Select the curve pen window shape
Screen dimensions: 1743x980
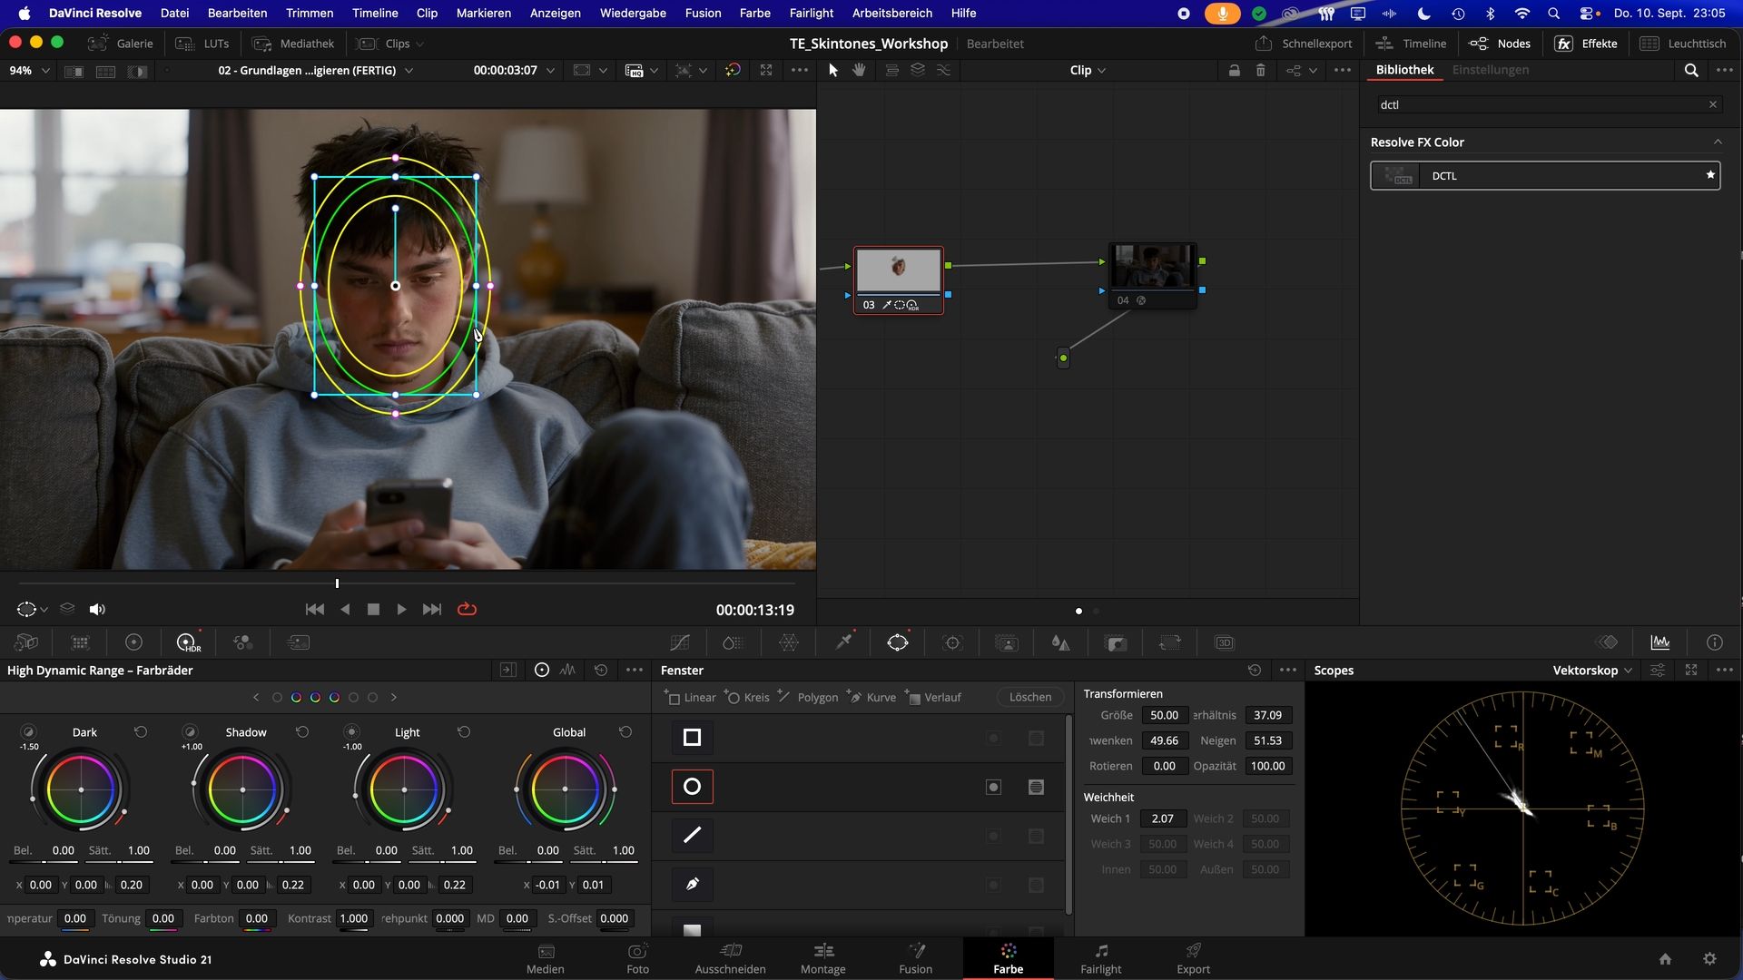(692, 884)
